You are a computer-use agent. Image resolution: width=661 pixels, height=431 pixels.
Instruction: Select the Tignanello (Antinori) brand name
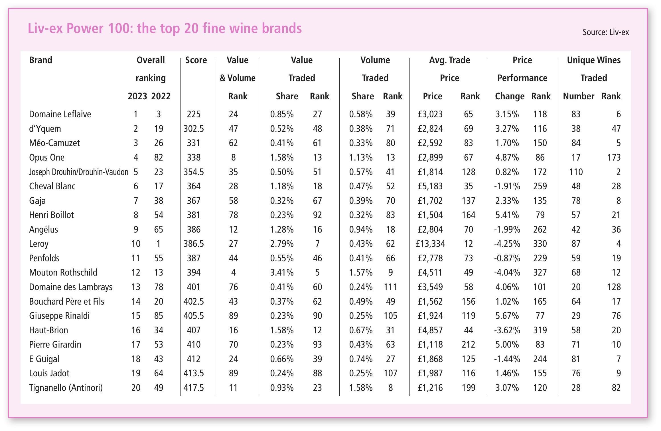pyautogui.click(x=66, y=388)
